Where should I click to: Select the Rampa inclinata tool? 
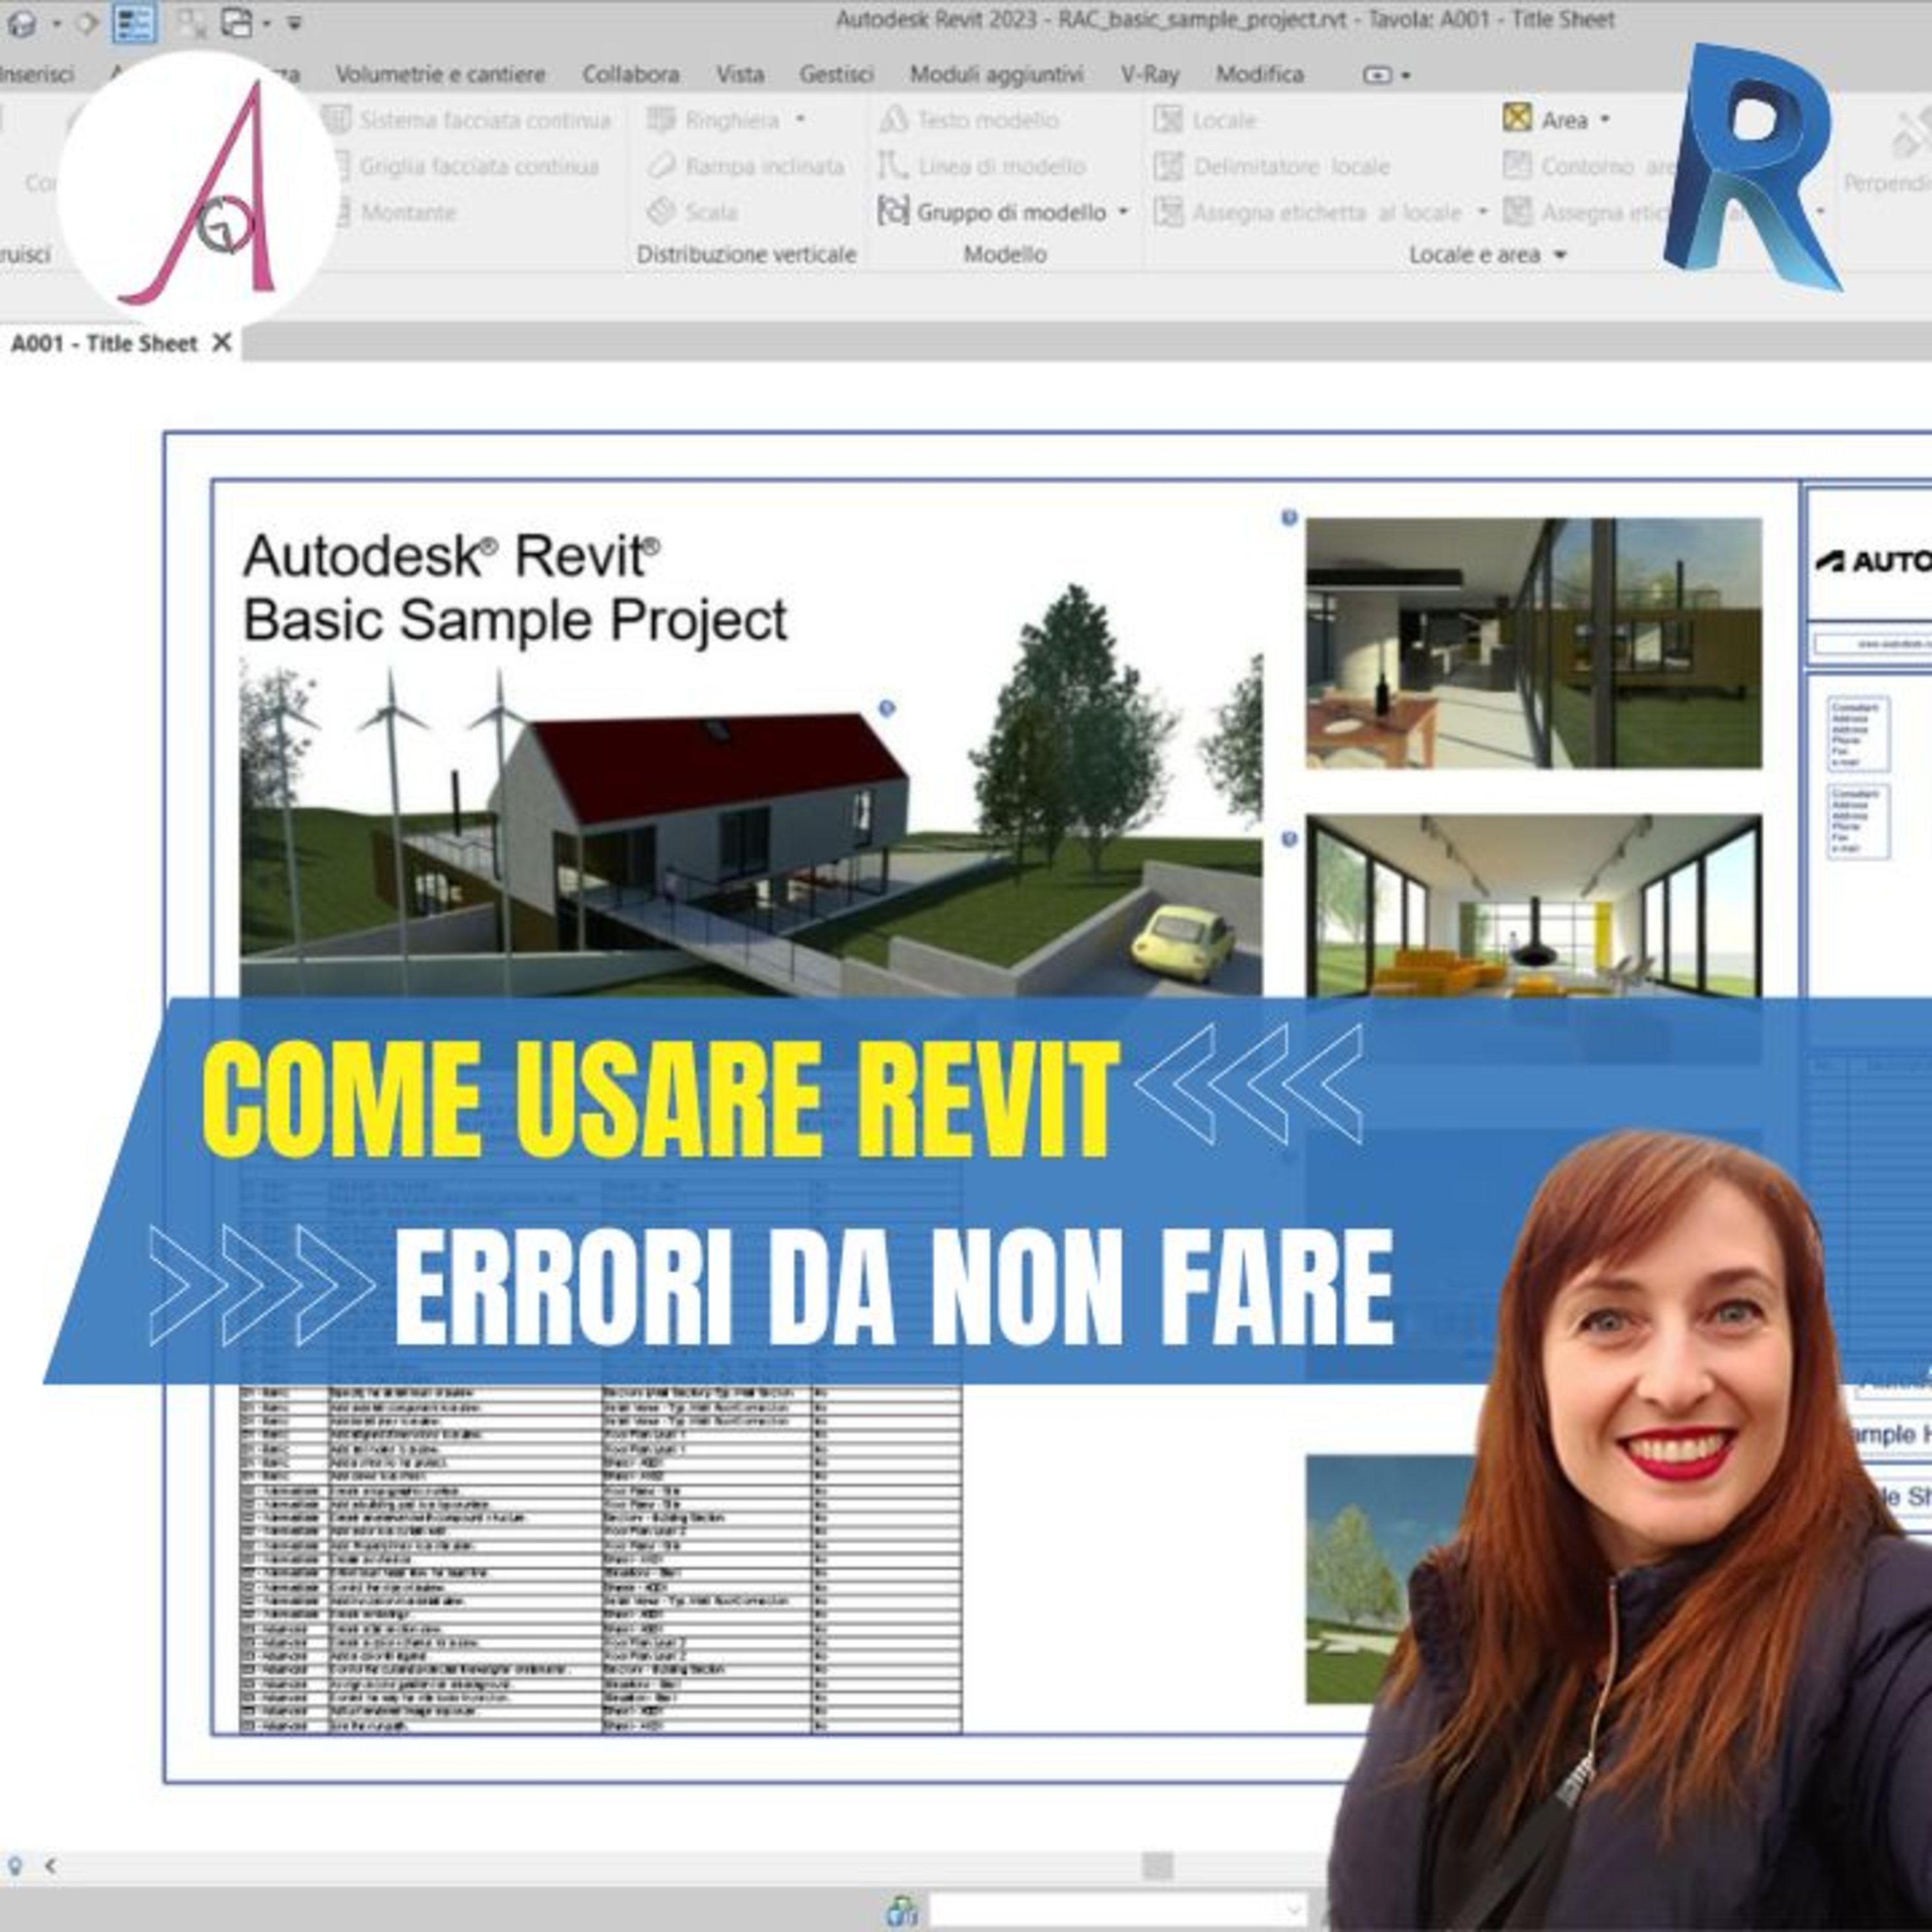pyautogui.click(x=746, y=166)
